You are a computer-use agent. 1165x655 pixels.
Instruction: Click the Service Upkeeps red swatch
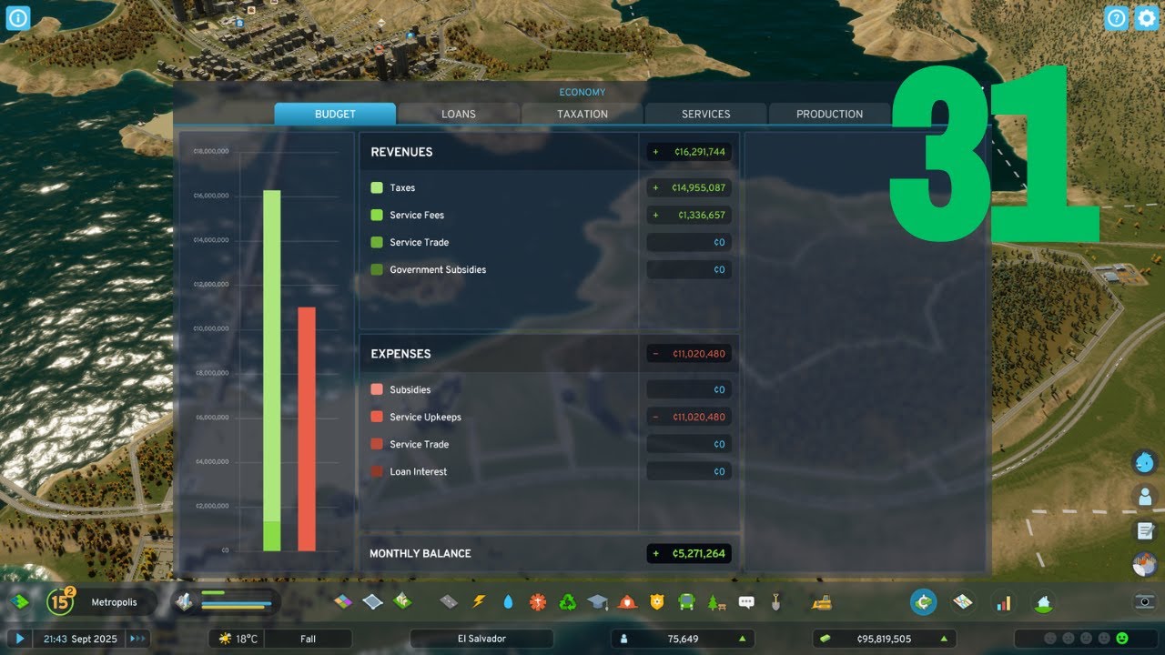click(377, 417)
